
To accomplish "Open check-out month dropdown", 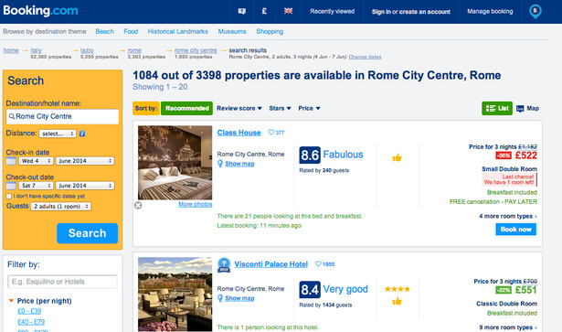I will [85, 186].
